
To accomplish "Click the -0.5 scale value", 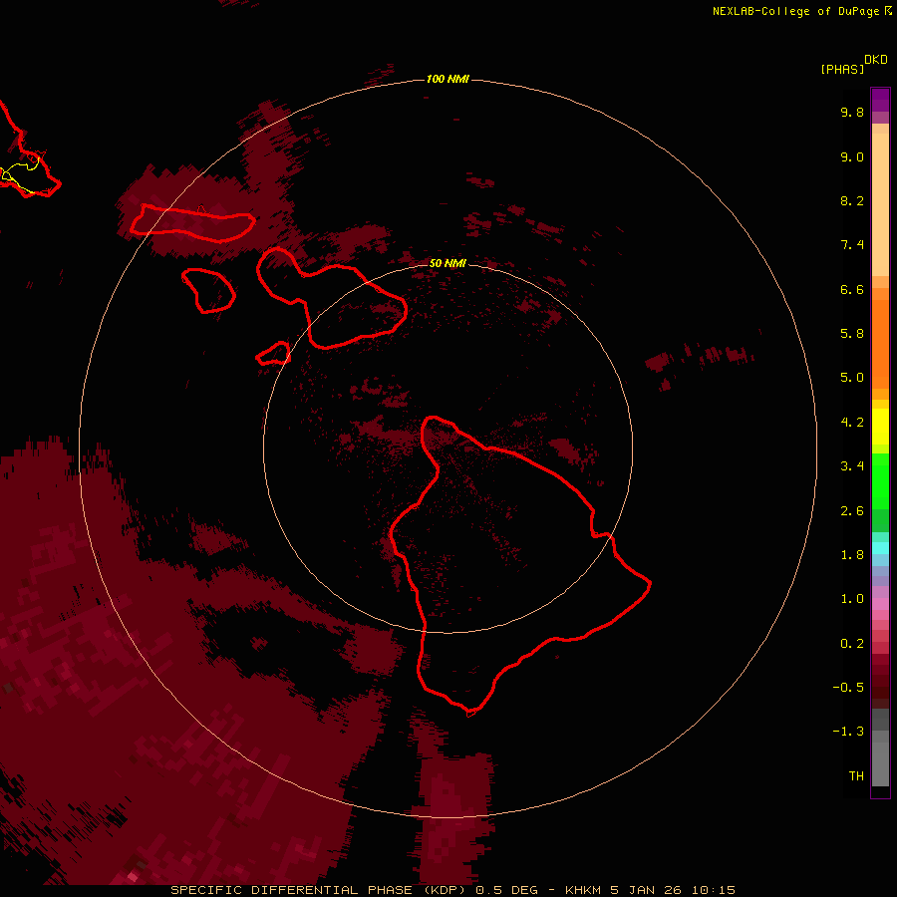I will coord(848,688).
